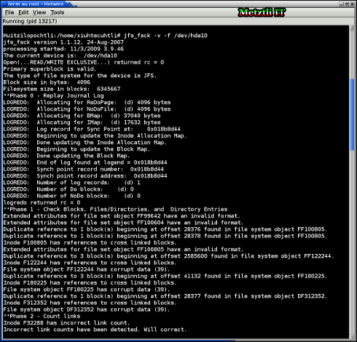
Task: Click the blue vertical scrollbar thumb
Action: point(352,115)
